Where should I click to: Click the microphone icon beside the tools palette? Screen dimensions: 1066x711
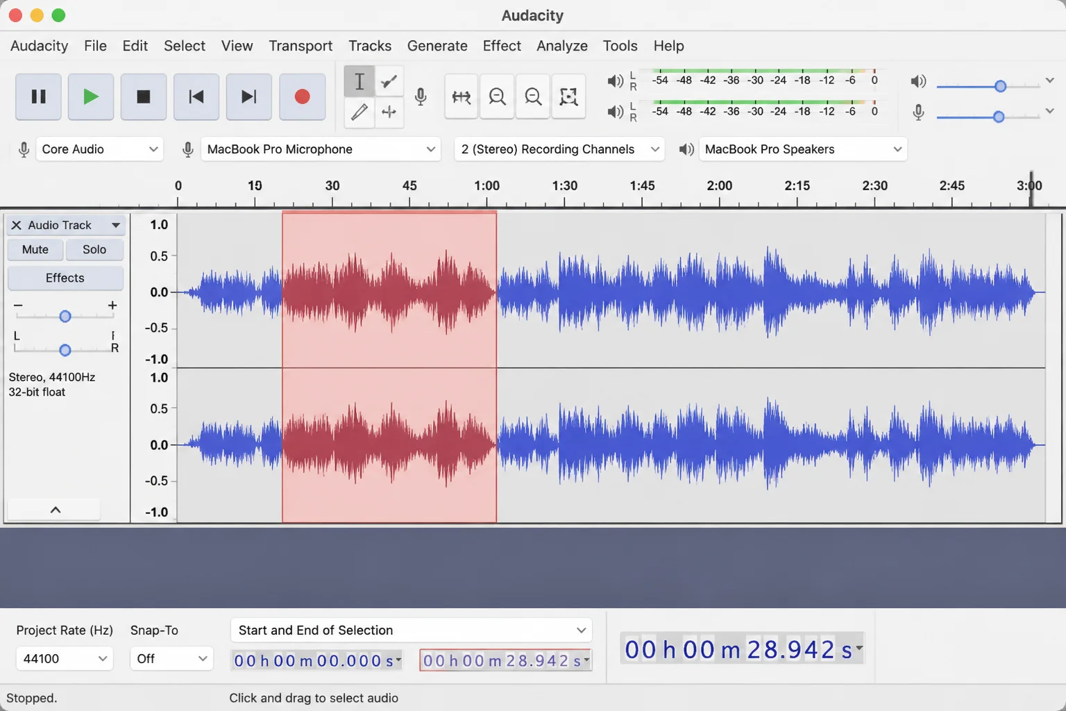(421, 97)
